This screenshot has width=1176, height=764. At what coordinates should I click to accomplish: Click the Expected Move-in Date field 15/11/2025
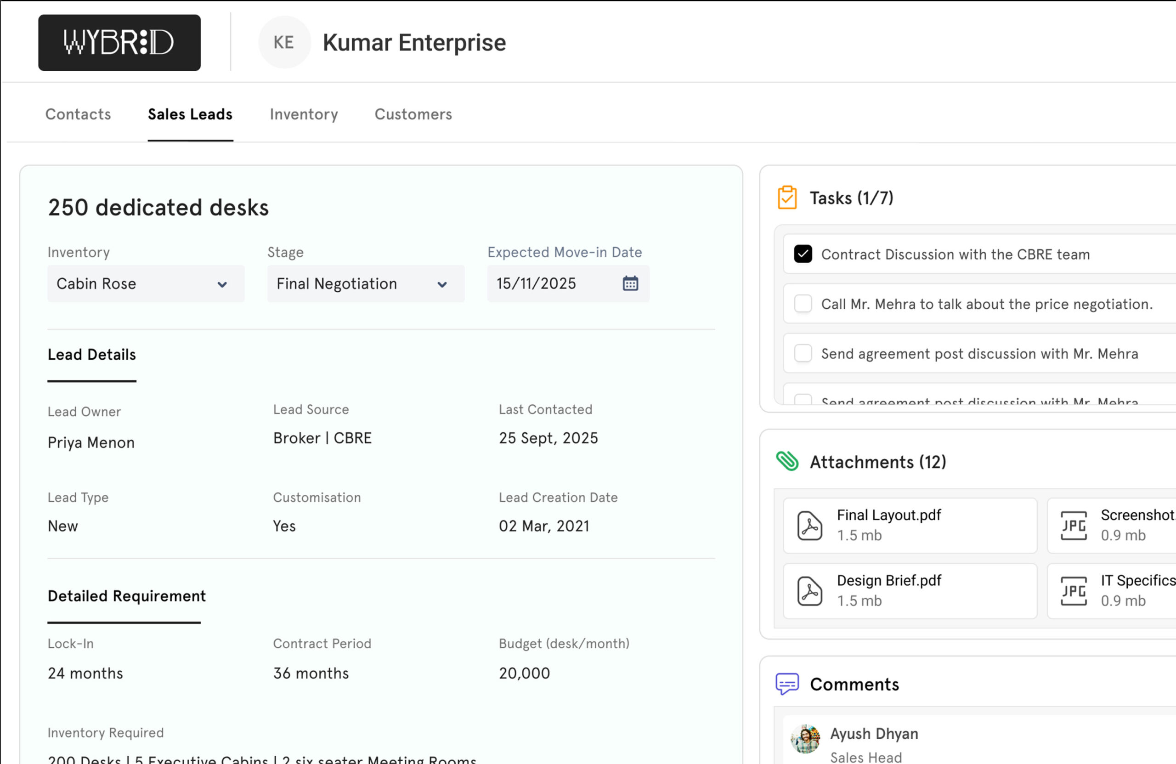pyautogui.click(x=568, y=283)
